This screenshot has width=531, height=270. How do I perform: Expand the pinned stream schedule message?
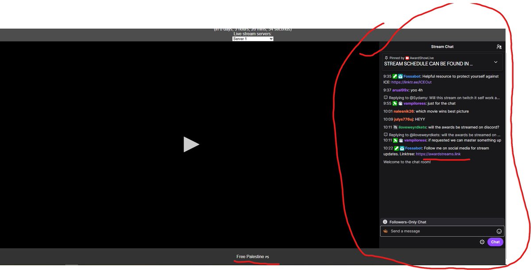[496, 62]
